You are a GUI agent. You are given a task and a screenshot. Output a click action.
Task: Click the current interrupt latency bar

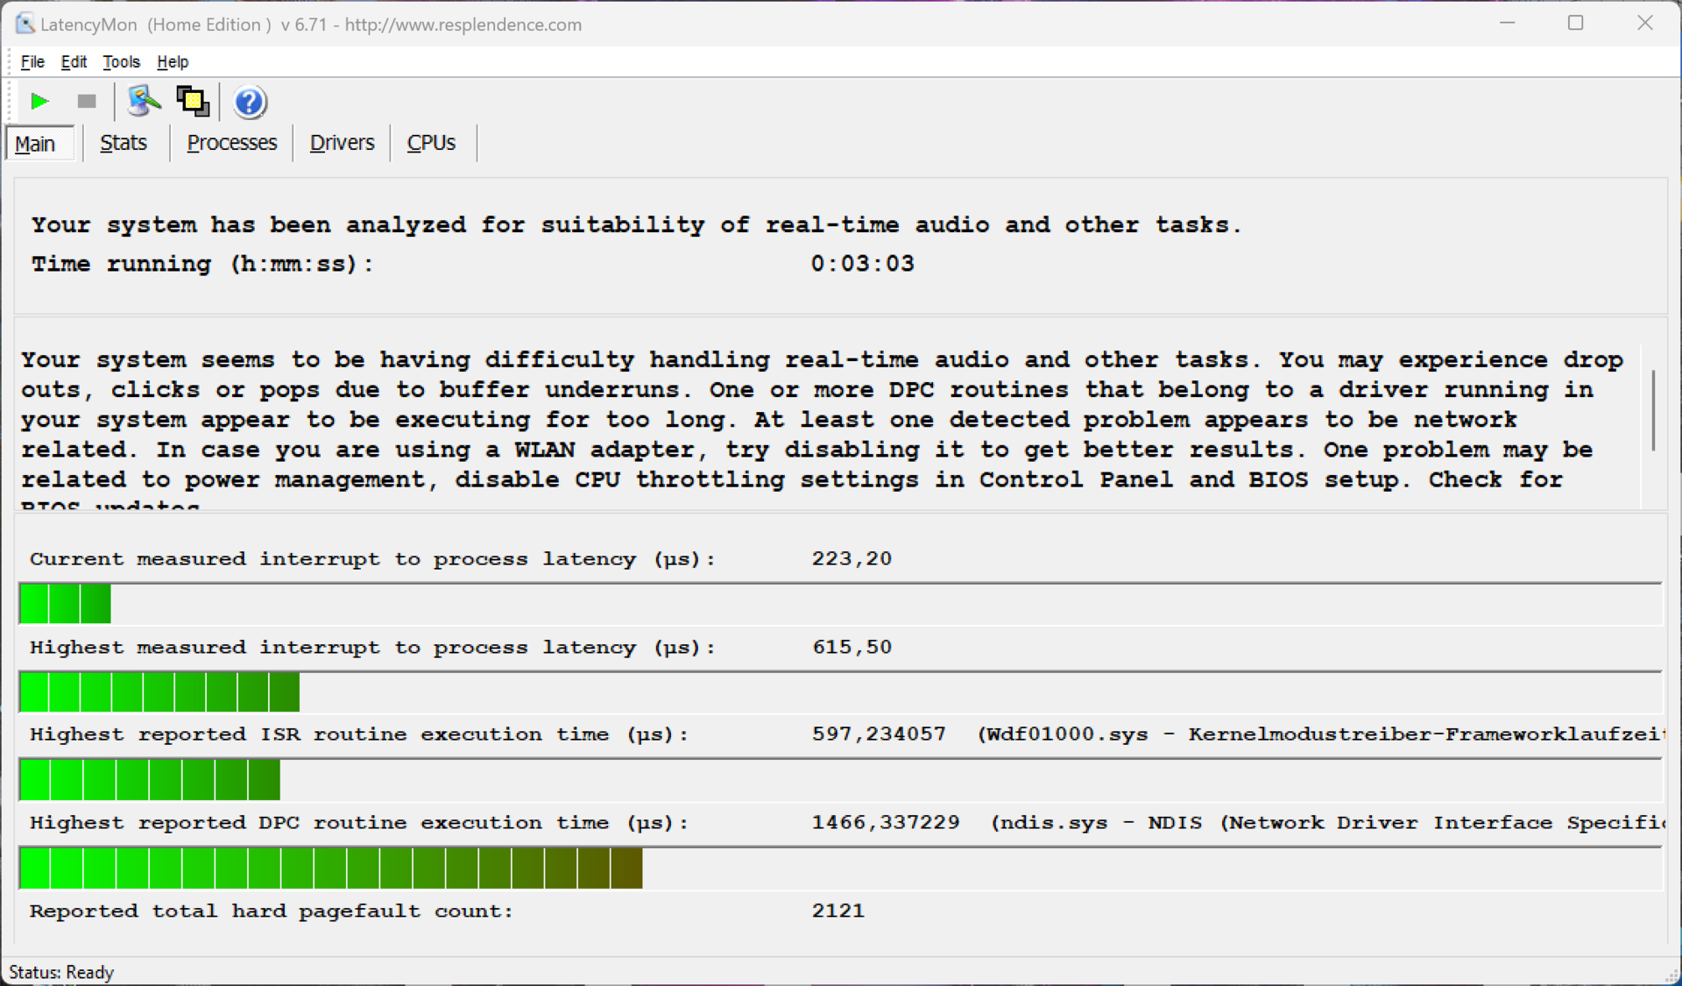tap(65, 604)
